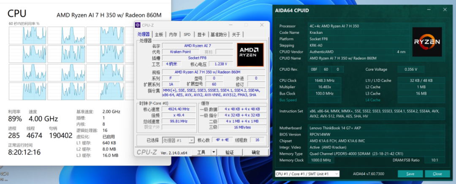
Task: Click the 工具 button in CPU-Z
Action: tap(201, 152)
